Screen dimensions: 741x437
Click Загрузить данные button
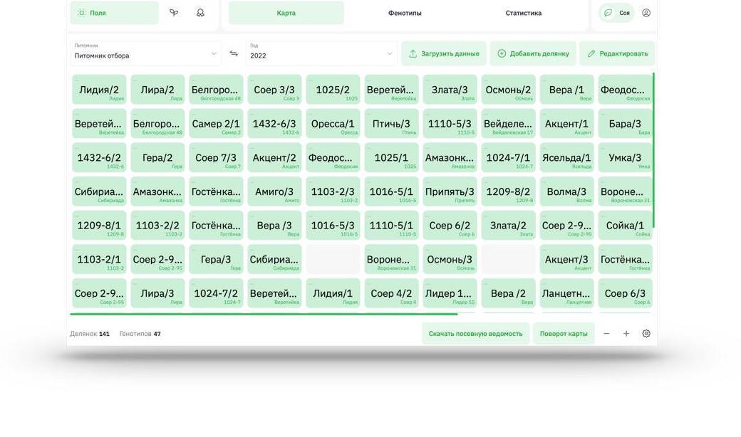(444, 53)
